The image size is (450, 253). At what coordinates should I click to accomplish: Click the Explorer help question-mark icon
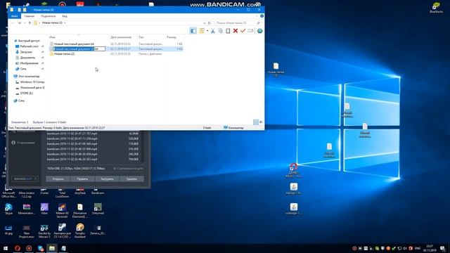262,16
